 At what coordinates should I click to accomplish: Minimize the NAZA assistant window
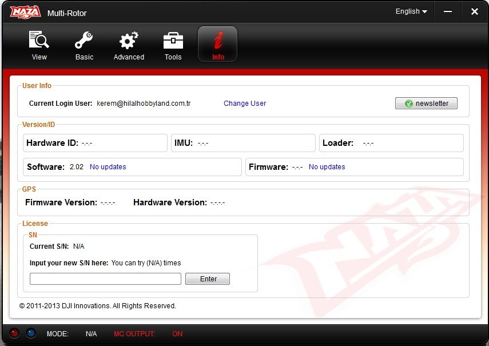448,11
